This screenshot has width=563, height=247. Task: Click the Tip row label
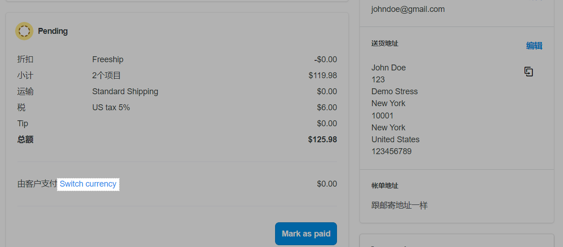(x=23, y=123)
